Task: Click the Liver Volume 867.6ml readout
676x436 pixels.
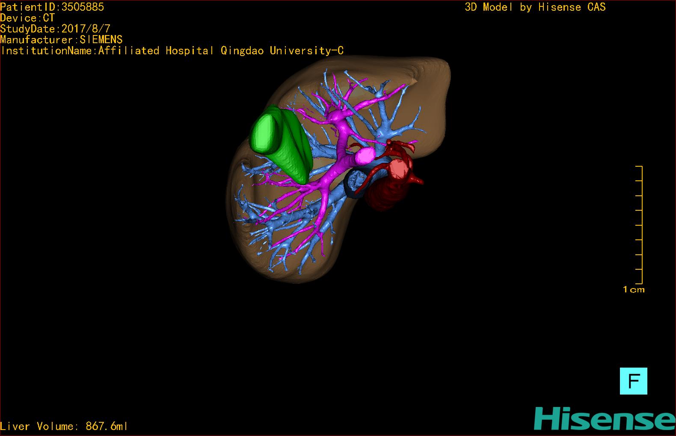Action: 64,426
